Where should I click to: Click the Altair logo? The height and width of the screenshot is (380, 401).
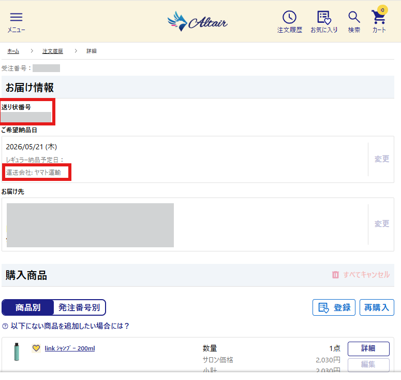pyautogui.click(x=197, y=21)
